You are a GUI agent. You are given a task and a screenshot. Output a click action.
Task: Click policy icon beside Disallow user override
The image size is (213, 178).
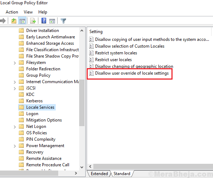(91, 73)
